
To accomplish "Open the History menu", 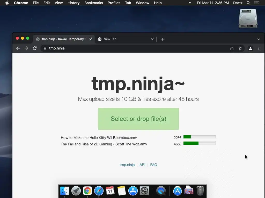I will click(73, 3).
